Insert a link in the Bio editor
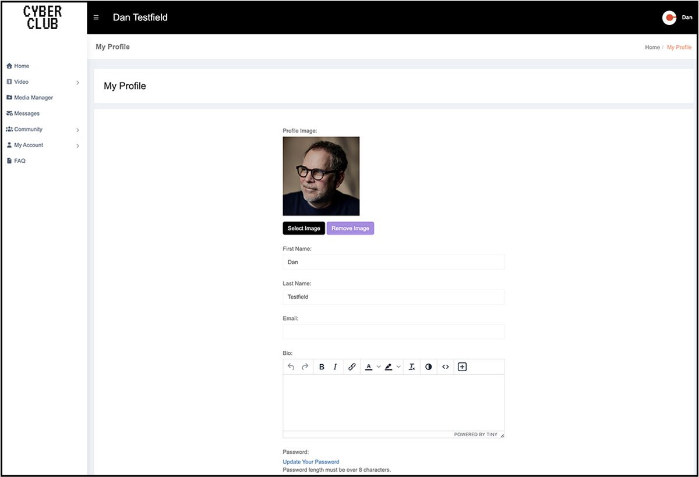Viewport: 699px width, 477px height. pos(352,367)
